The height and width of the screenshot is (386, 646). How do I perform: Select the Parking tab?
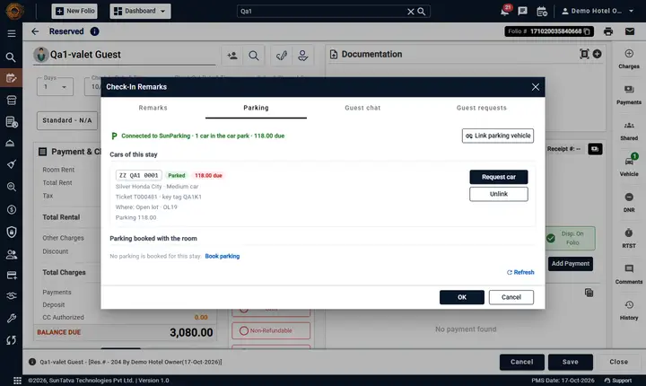(256, 108)
